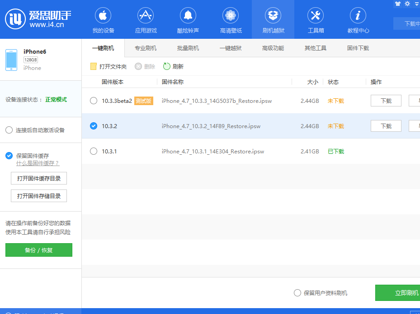Viewport: 420px width, 314px height.
Task: Open 什么是固件缓存？ help link
Action: point(38,163)
